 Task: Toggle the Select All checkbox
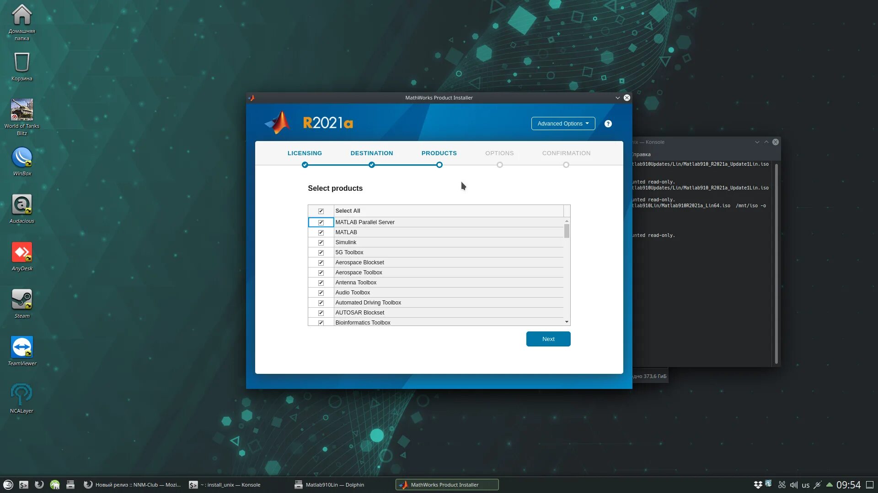(321, 211)
